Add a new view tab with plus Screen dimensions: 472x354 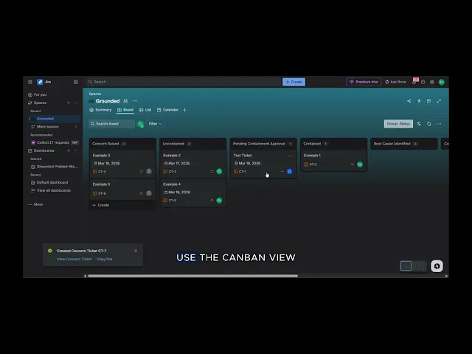point(184,110)
